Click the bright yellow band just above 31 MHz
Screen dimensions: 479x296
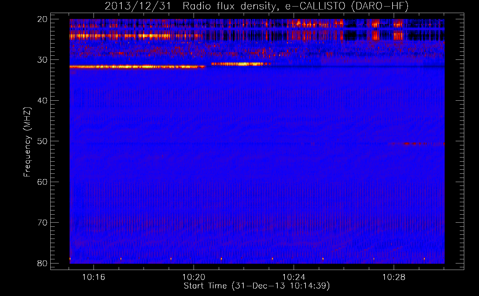pos(240,64)
